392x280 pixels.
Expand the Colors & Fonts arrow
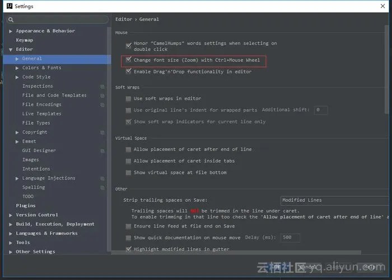point(17,68)
